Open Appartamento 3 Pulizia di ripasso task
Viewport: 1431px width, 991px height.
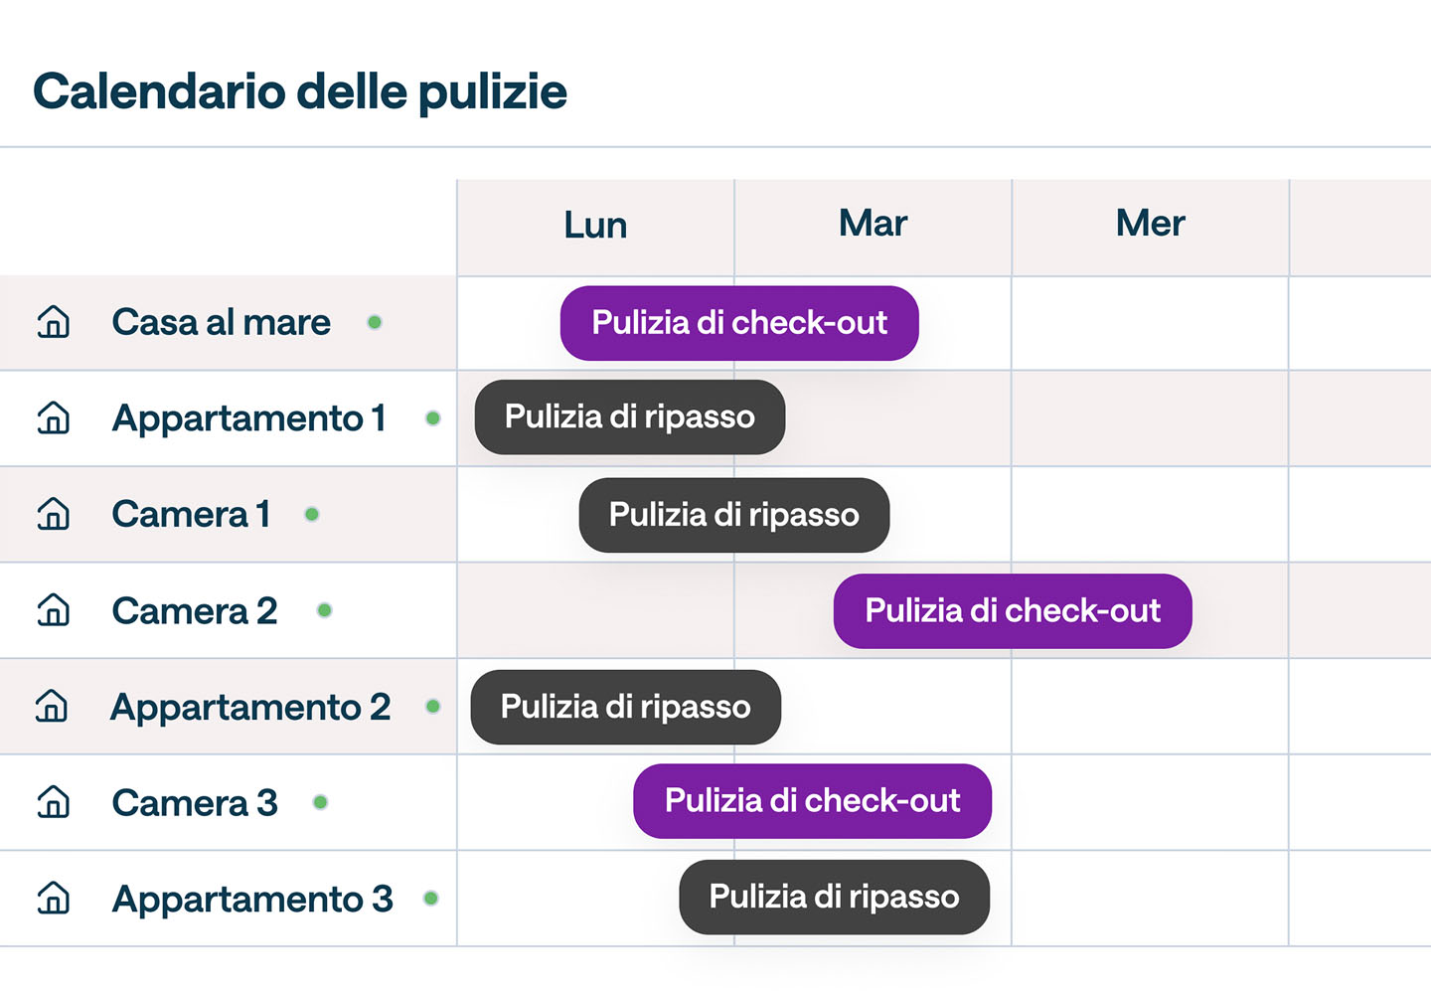point(834,898)
